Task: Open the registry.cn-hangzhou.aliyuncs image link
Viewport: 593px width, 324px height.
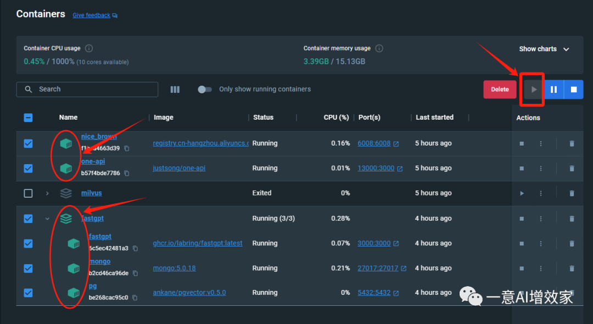Action: (x=200, y=143)
